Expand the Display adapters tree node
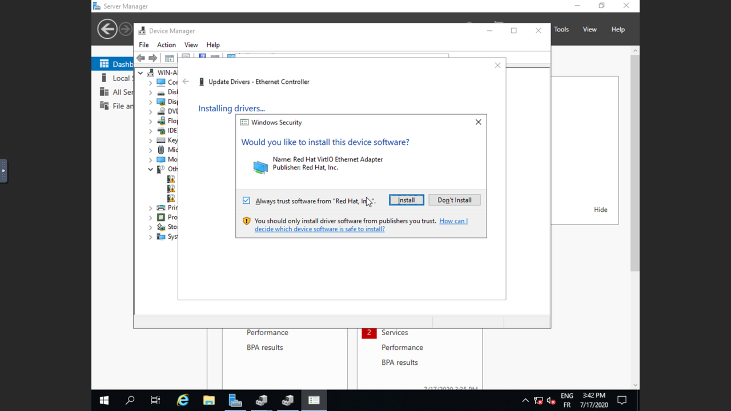This screenshot has width=731, height=411. point(150,102)
